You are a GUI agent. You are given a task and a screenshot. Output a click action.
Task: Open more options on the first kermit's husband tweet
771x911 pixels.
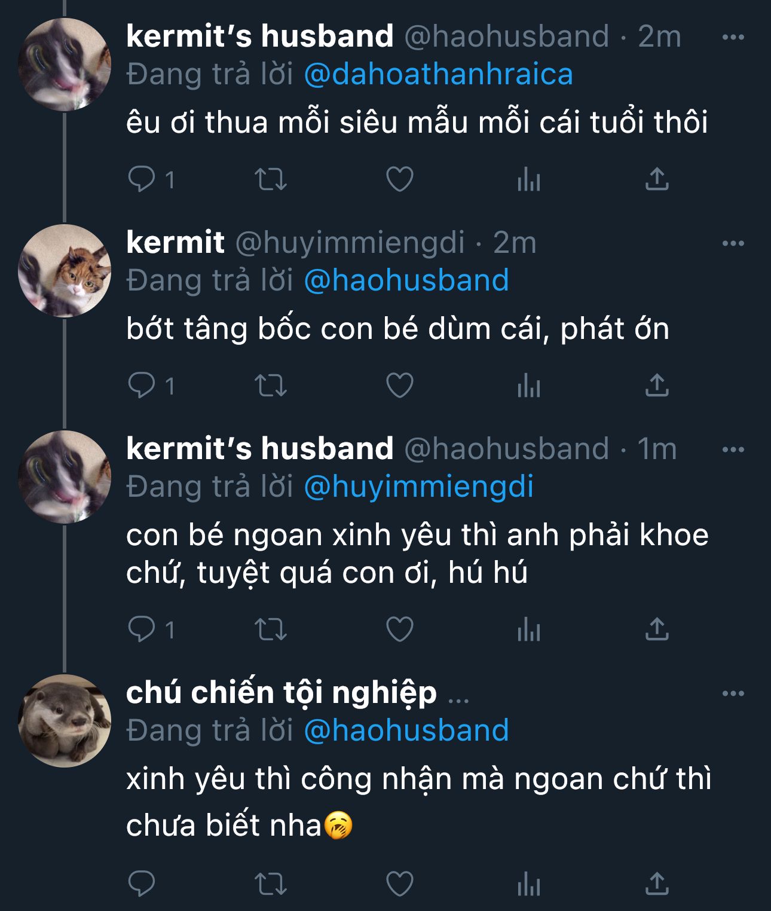click(733, 37)
